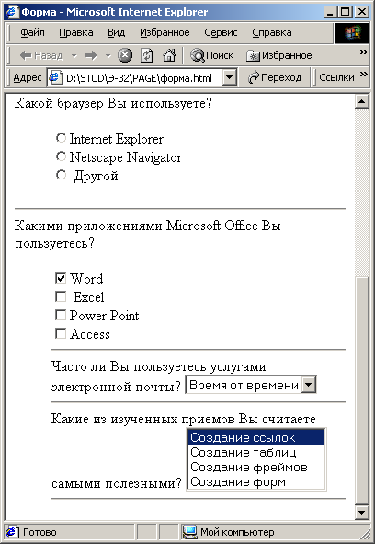Check the Power Point checkbox
The height and width of the screenshot is (544, 375).
[x=61, y=315]
